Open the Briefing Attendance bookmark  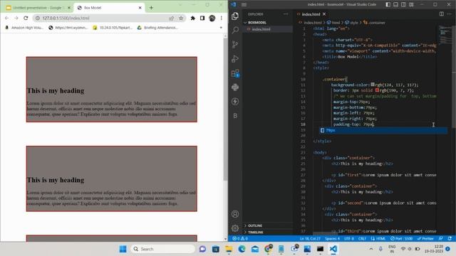click(x=157, y=28)
